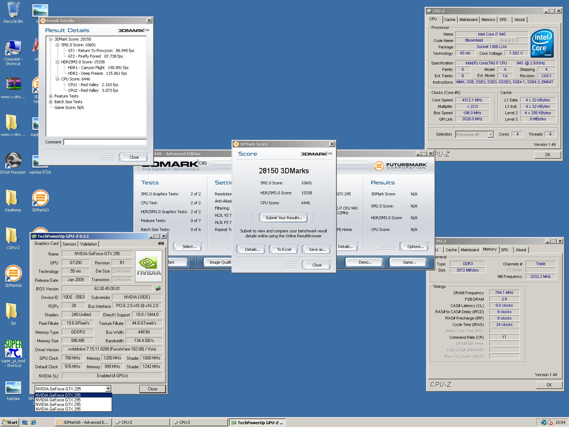Open Cache tab in bottom CPU-Z window
Screen dimensions: 569x427
451,250
